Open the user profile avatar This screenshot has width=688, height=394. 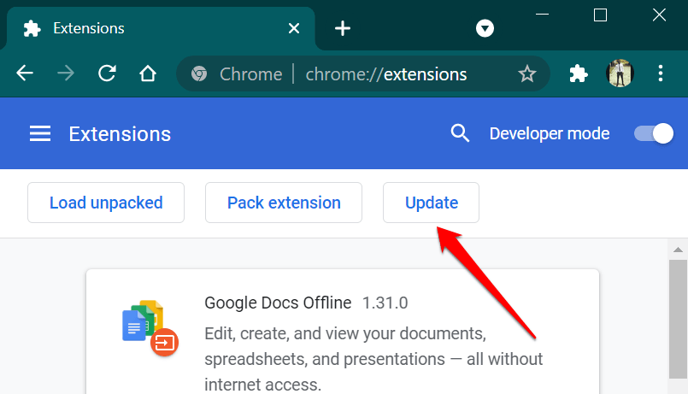[620, 74]
